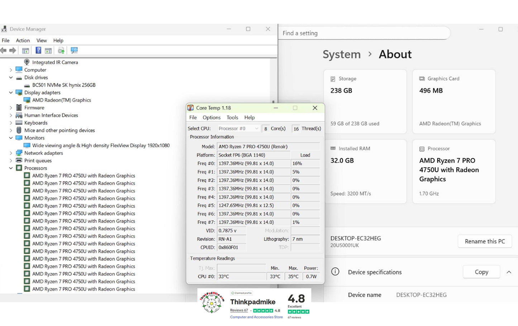This screenshot has width=518, height=326.
Task: Select the Integrated IR Camera device icon
Action: point(27,62)
